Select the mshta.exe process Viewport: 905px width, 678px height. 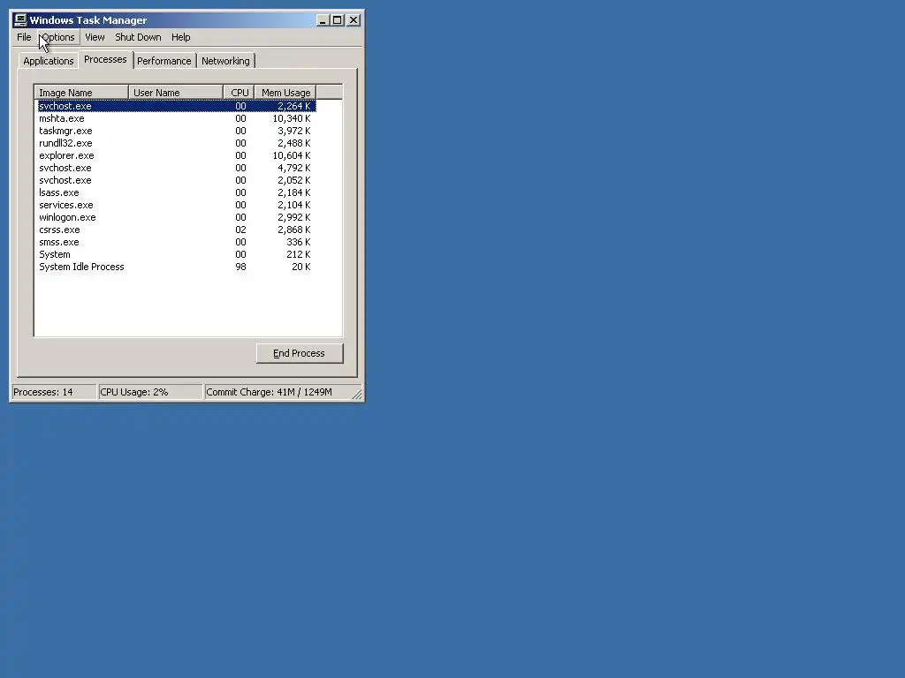[177, 118]
